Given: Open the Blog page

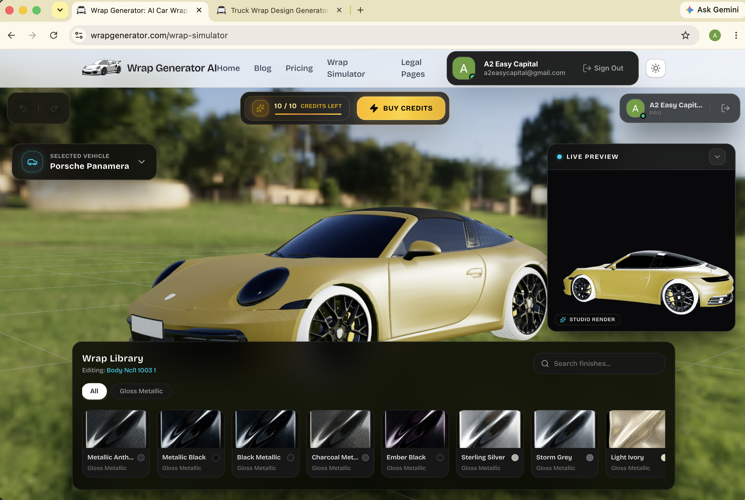Looking at the screenshot, I should 263,68.
